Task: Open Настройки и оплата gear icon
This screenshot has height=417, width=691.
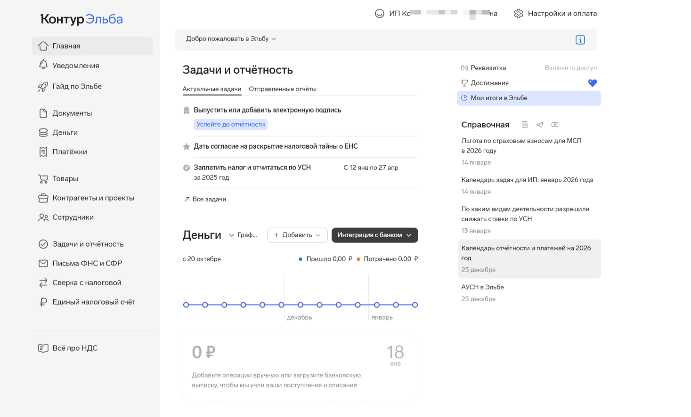Action: tap(519, 14)
